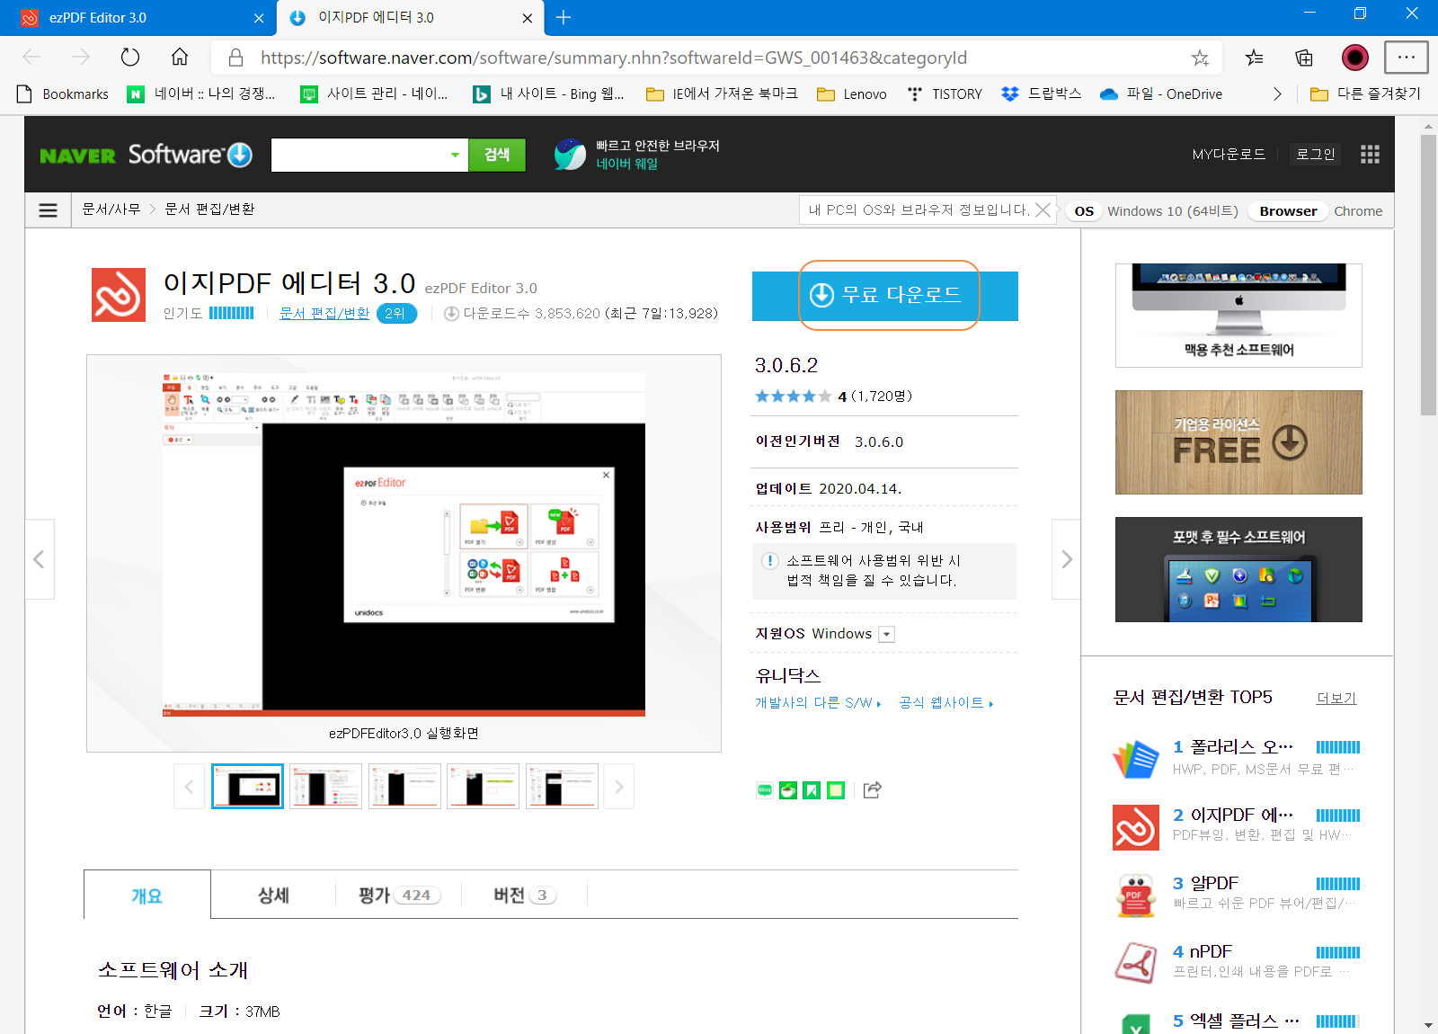Open the 문서 편집/변환 category link
The height and width of the screenshot is (1034, 1438).
click(324, 313)
